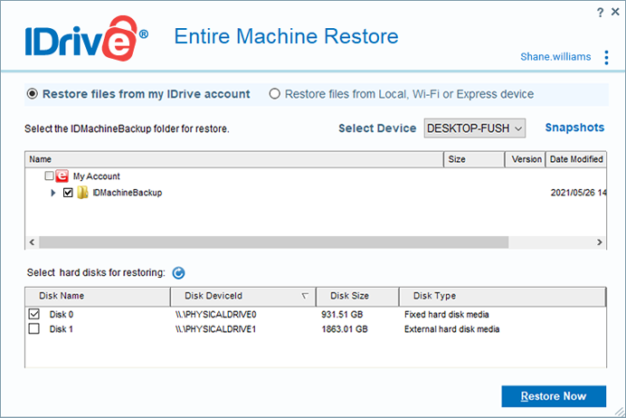Open the Snapshots link
The image size is (626, 418).
point(574,128)
